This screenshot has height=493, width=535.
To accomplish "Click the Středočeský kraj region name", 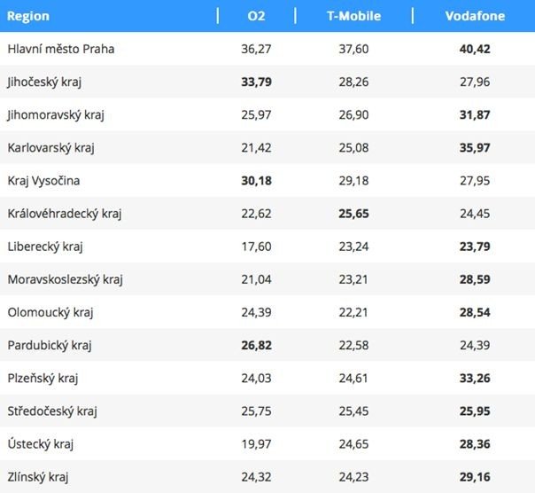I will (x=52, y=411).
